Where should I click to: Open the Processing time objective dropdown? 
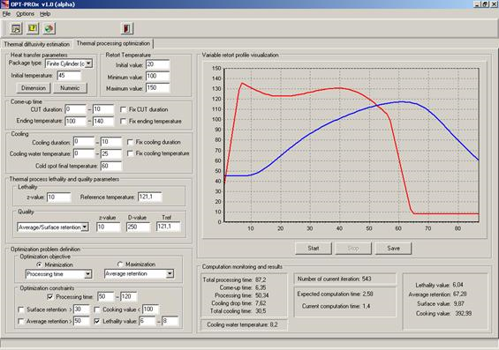click(x=88, y=274)
